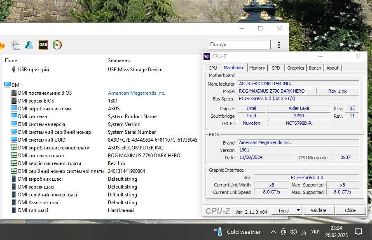The width and height of the screenshot is (372, 240).
Task: Open the Bench tab in CPU-Z
Action: pos(315,68)
